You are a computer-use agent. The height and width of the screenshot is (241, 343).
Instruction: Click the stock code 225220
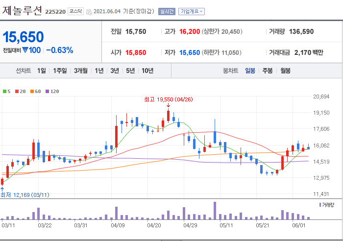[55, 12]
